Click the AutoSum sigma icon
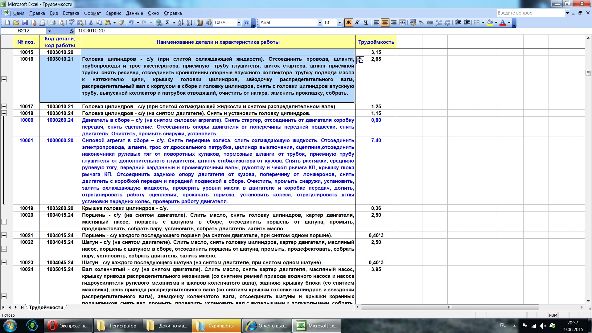 167,23
